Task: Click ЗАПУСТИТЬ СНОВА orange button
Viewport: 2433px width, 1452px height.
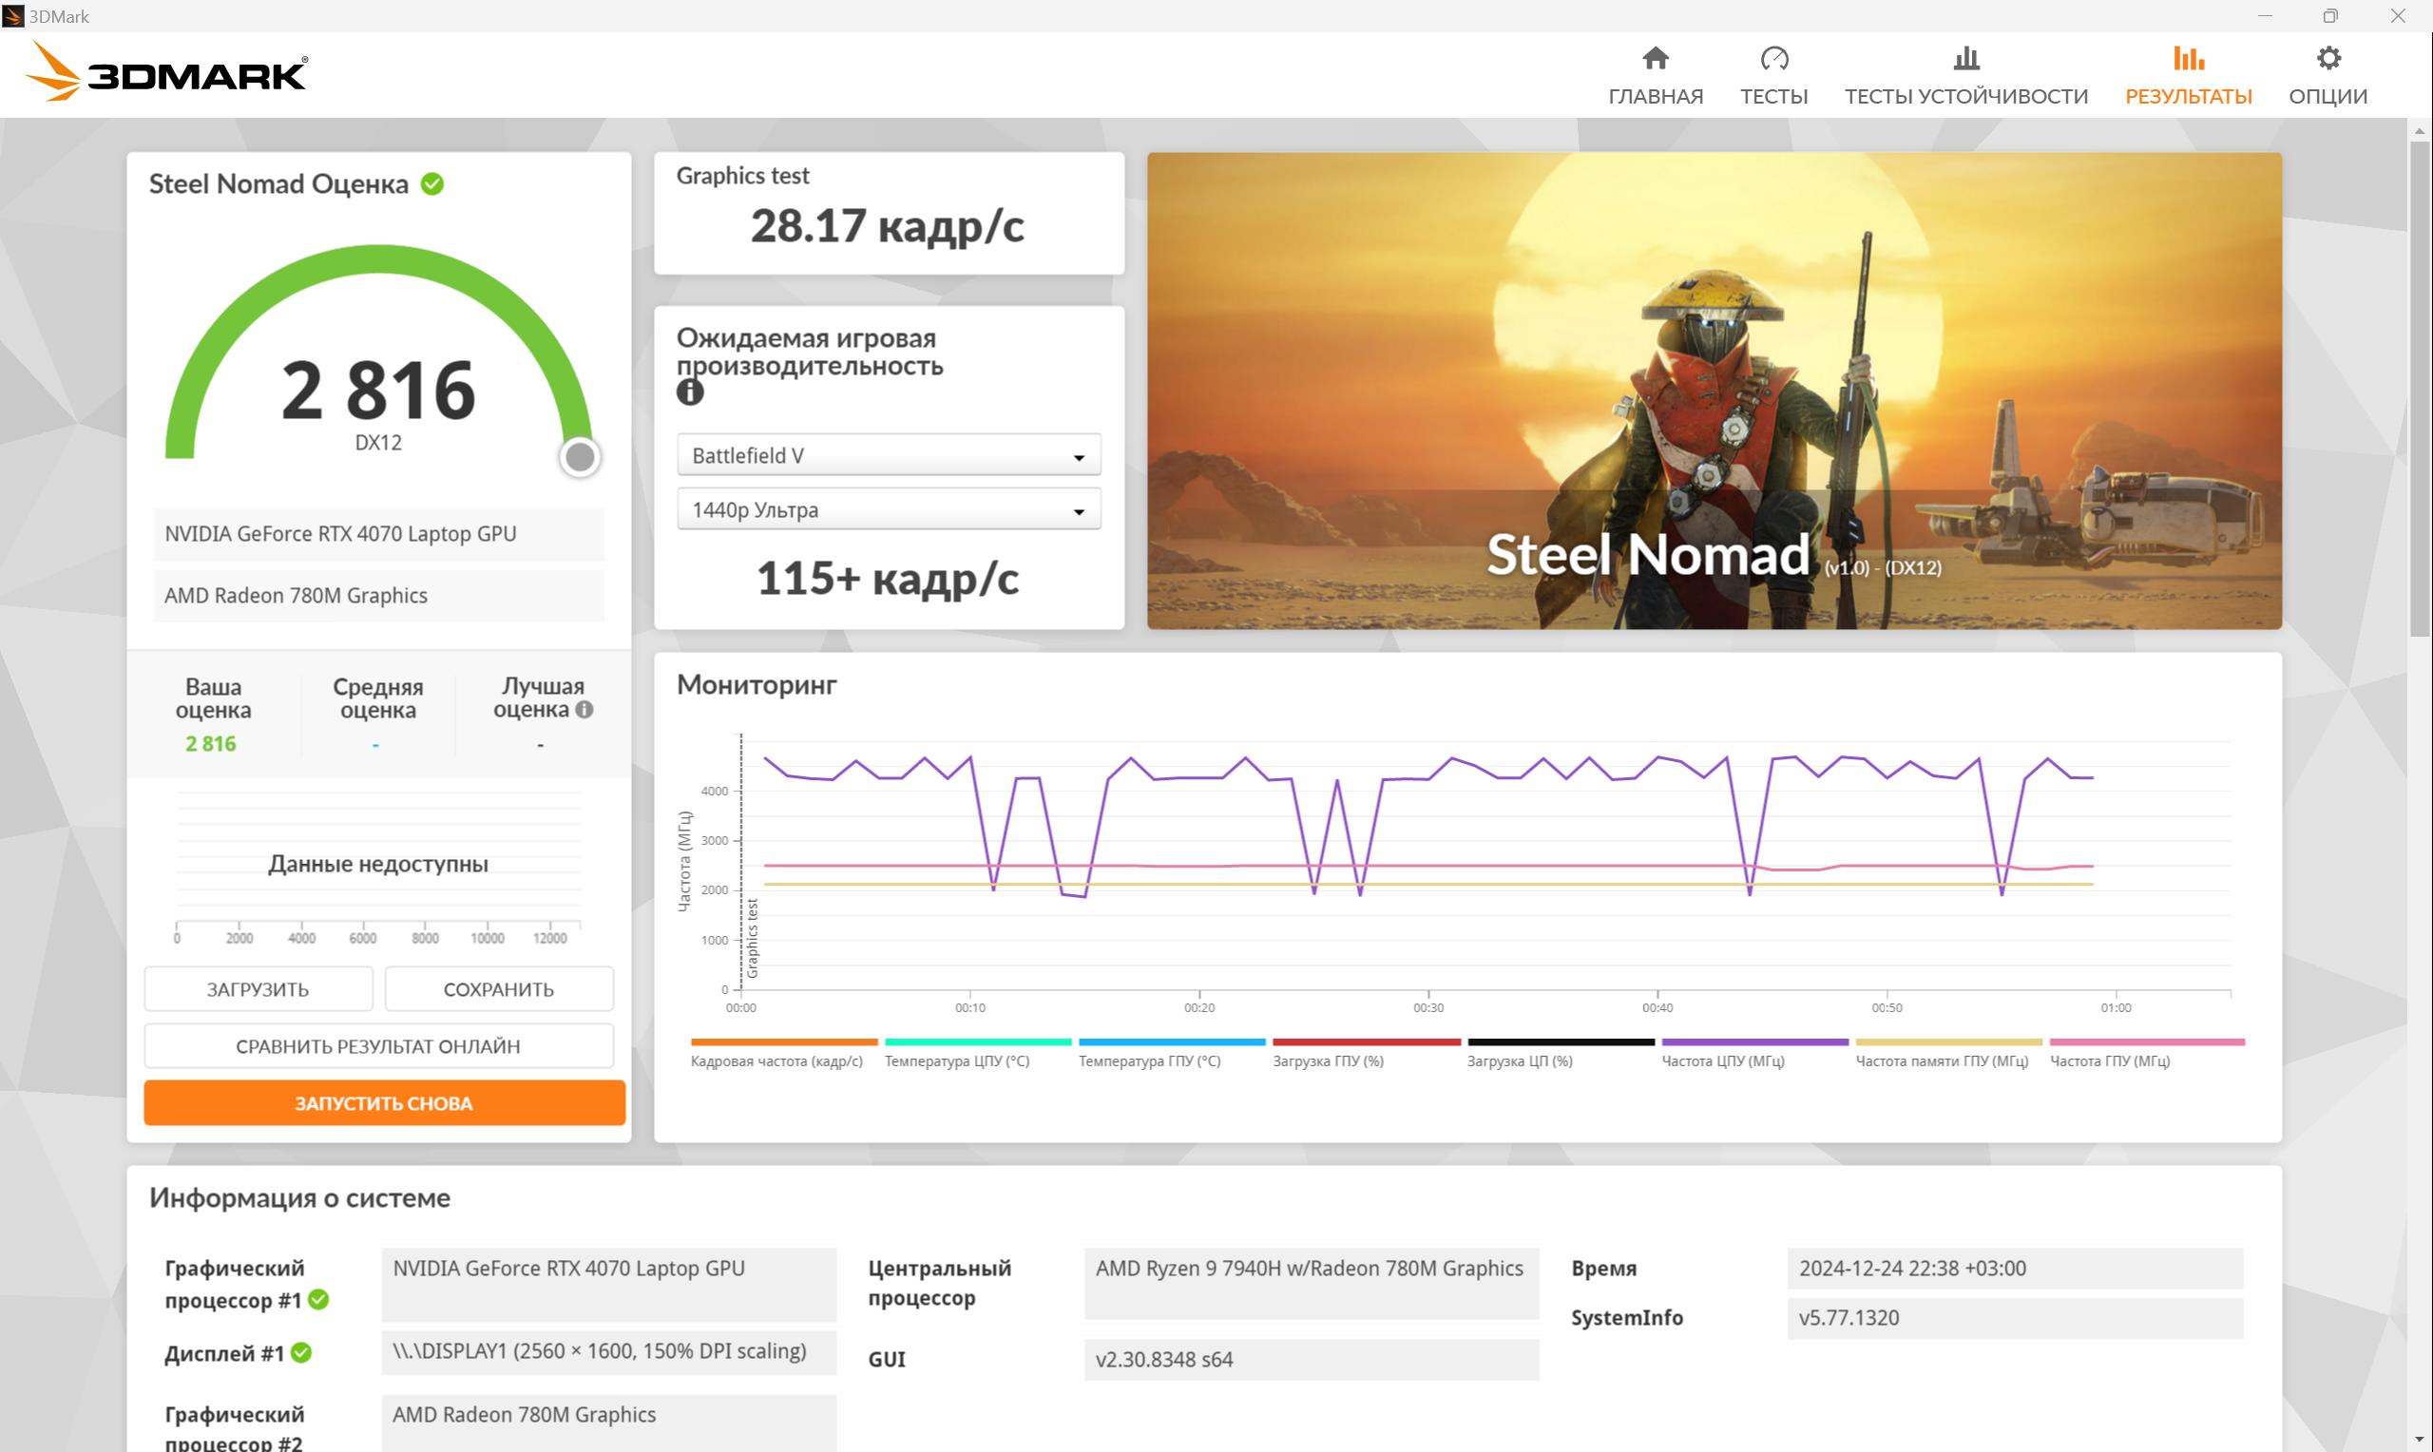Action: [x=384, y=1102]
